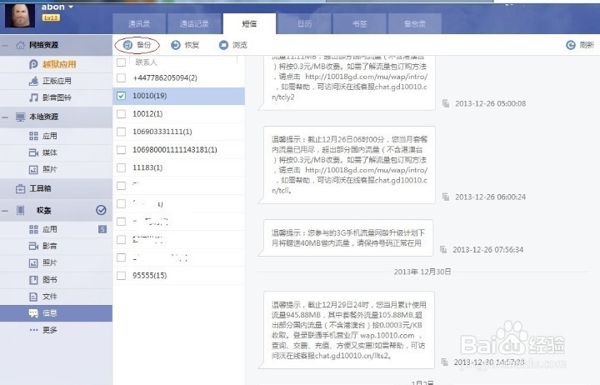Select 信息 messages entry
600x385 pixels.
point(56,313)
